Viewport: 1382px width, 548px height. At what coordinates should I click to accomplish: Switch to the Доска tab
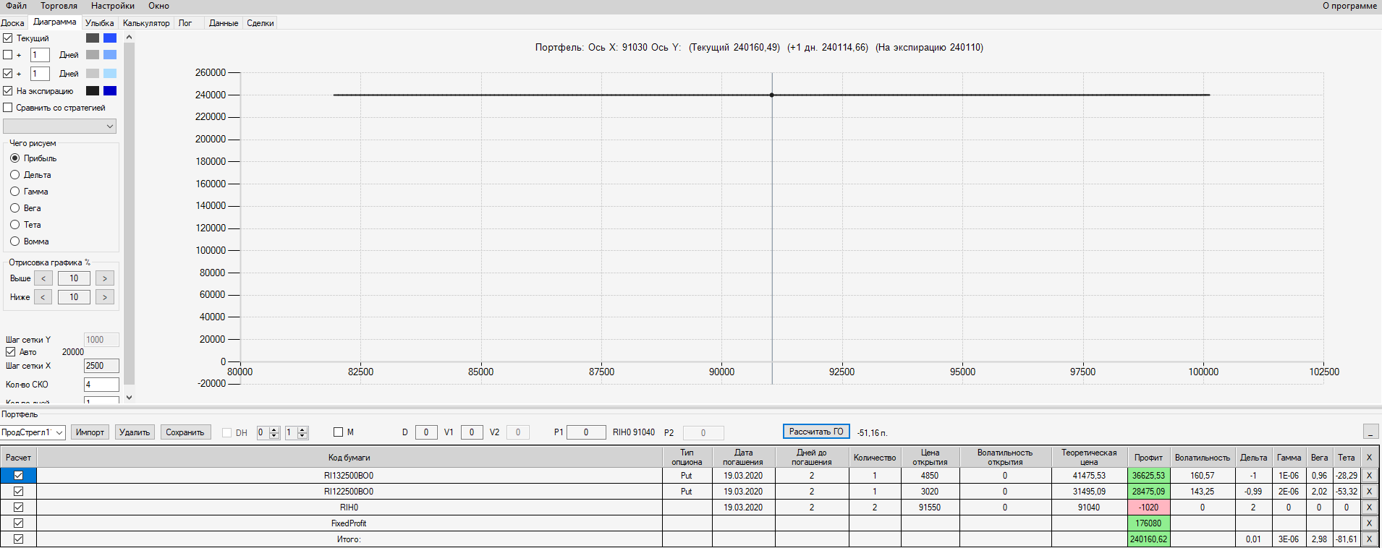click(x=13, y=23)
